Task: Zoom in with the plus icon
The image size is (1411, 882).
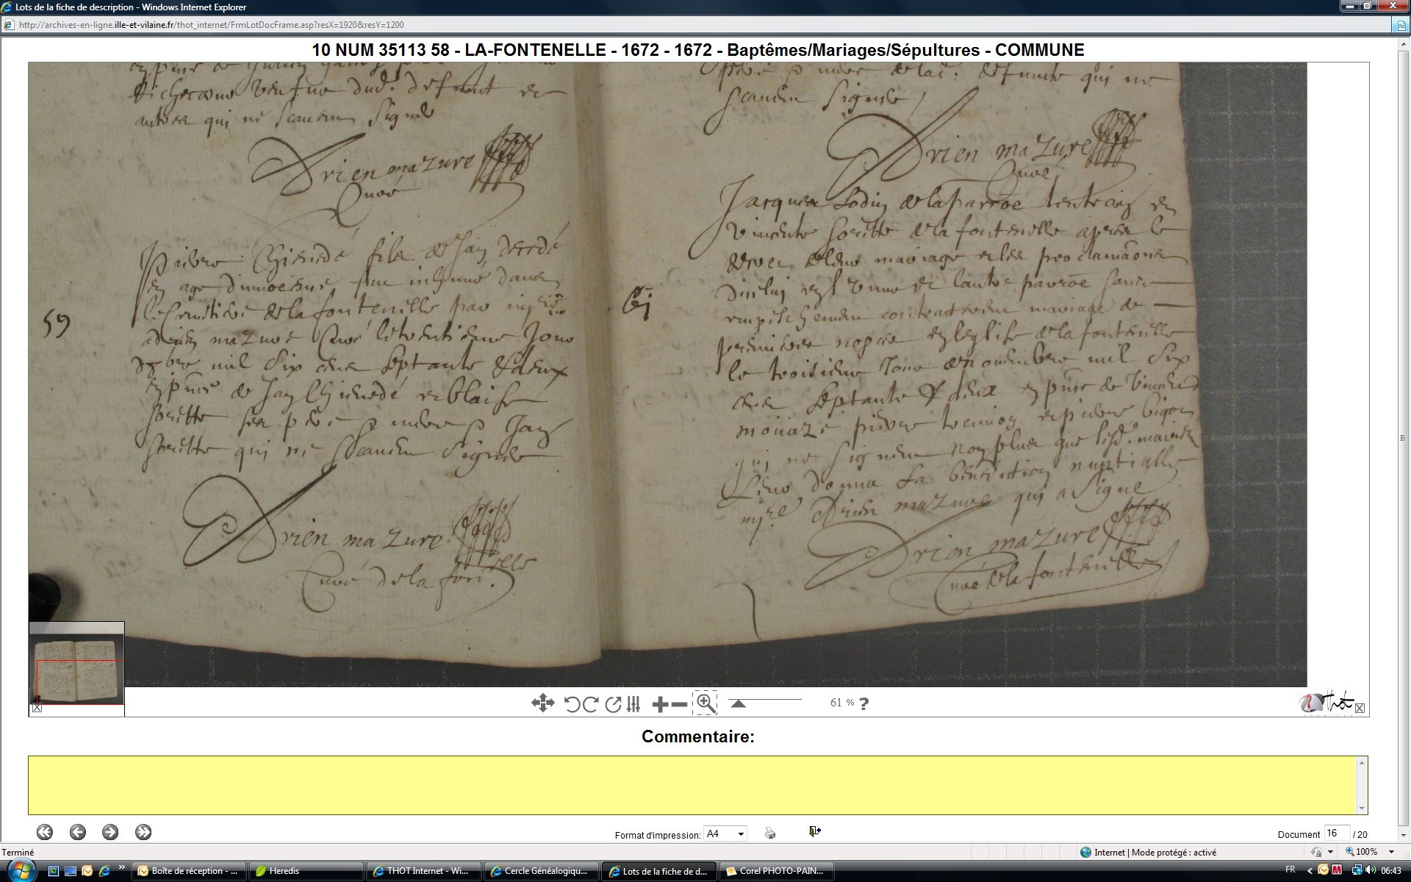Action: coord(660,704)
